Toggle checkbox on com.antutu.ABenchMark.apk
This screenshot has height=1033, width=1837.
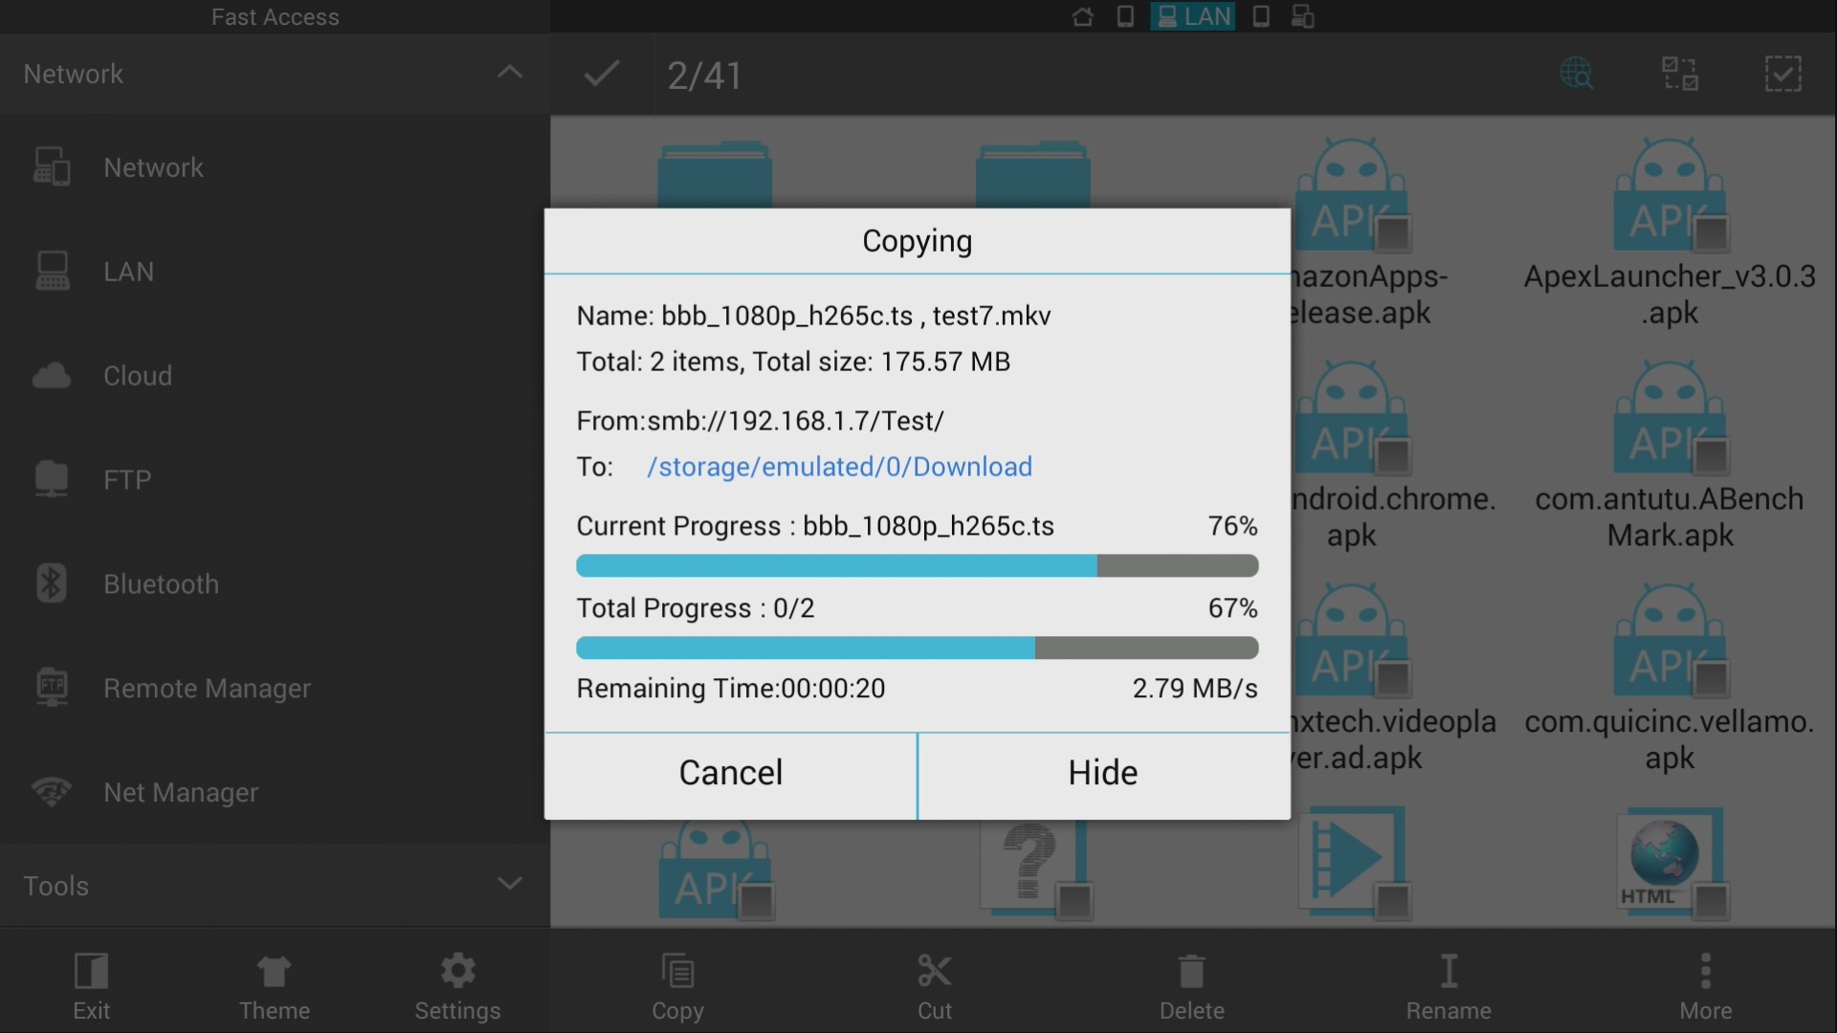(1711, 456)
